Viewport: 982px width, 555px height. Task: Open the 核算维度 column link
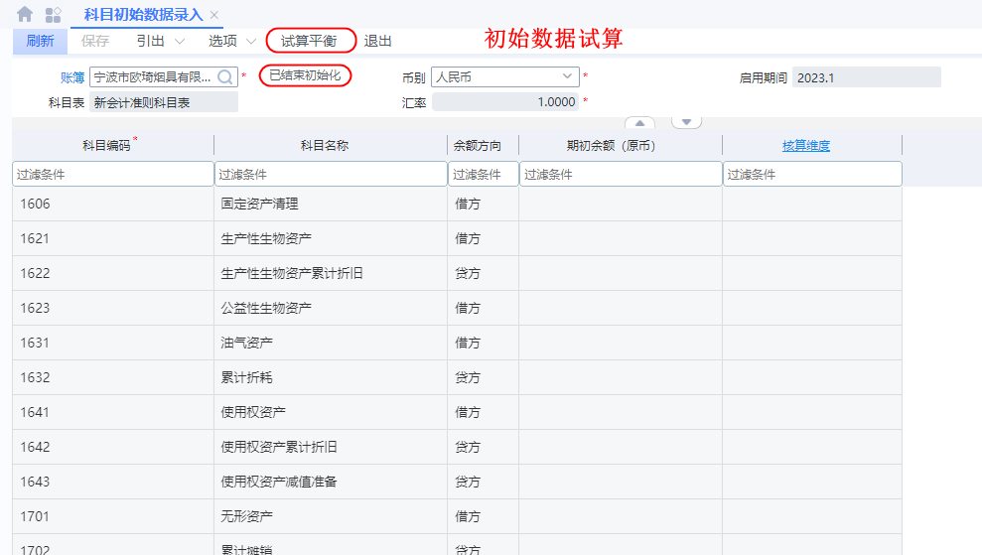click(x=805, y=146)
